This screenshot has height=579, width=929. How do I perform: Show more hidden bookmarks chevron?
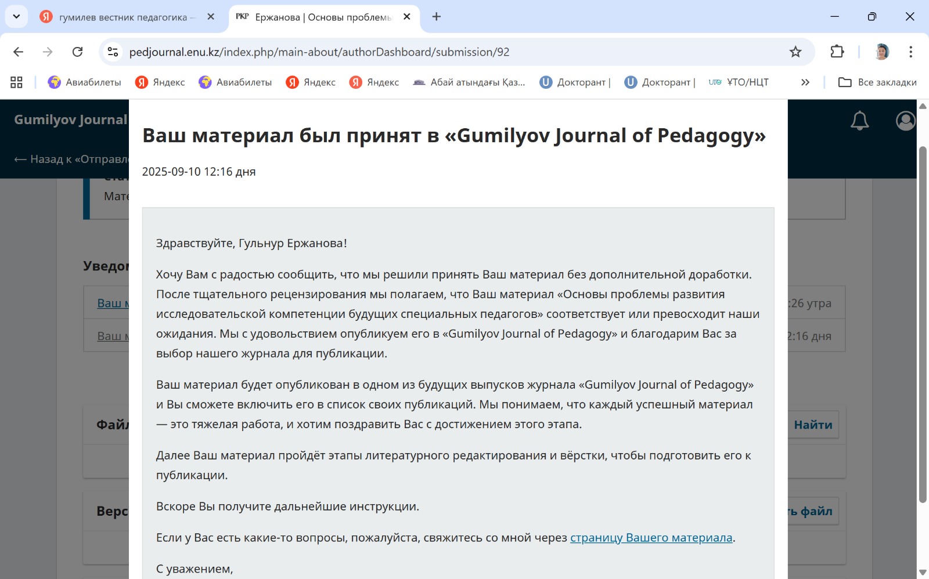pyautogui.click(x=805, y=82)
